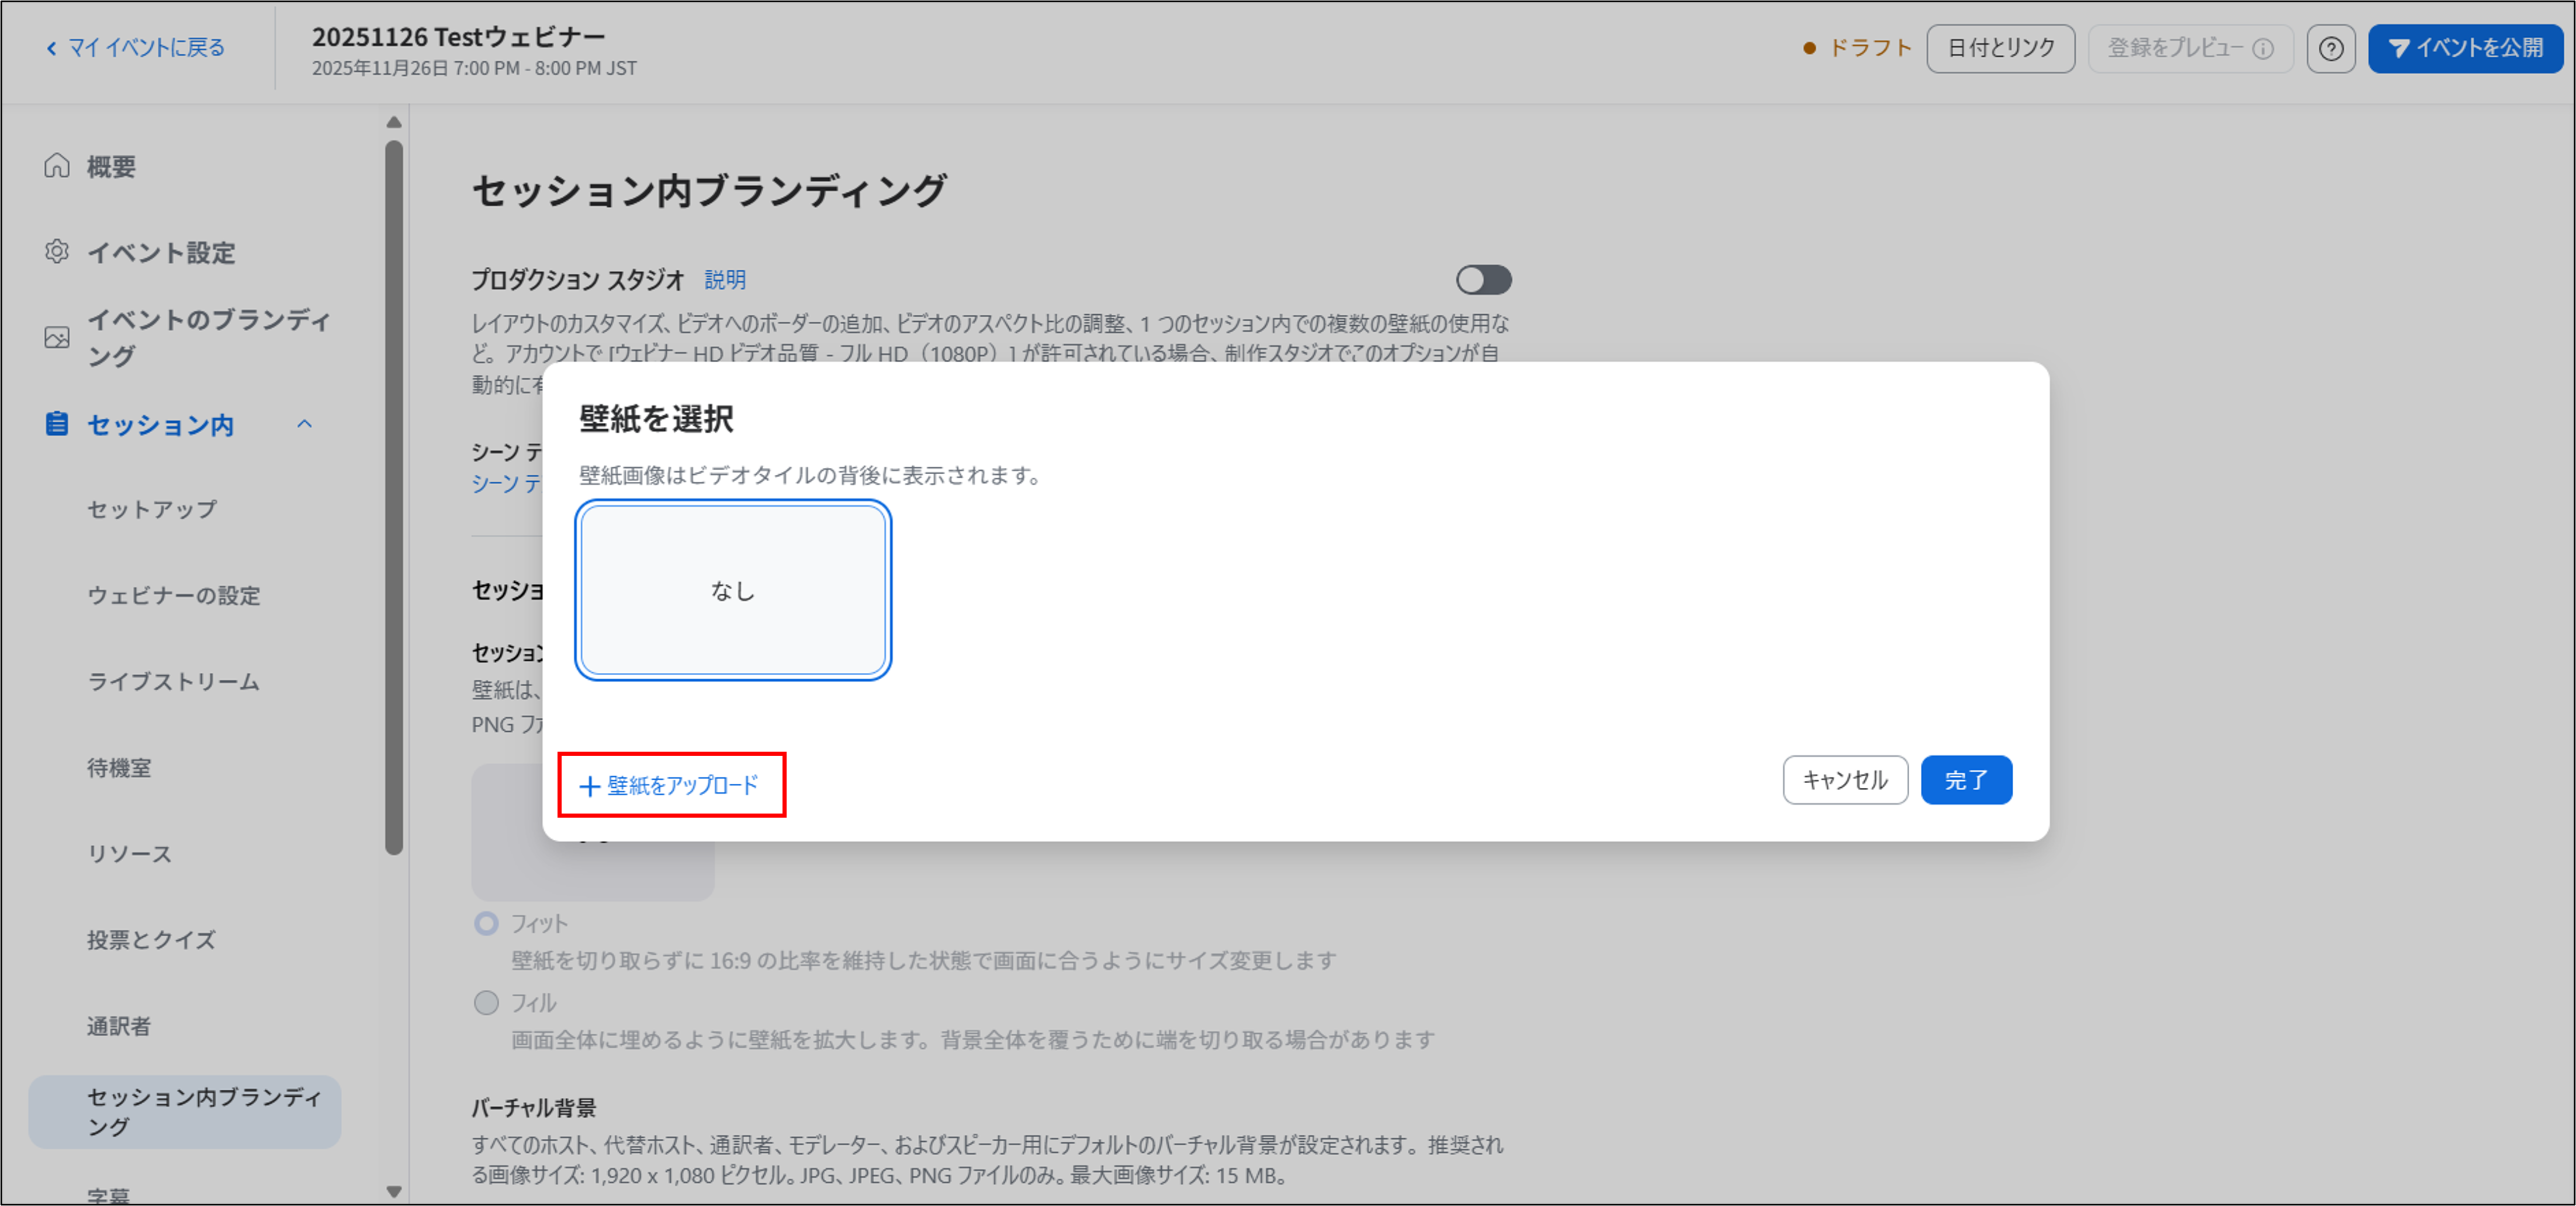Collapse the セッション内 menu chevron
Screen dimensions: 2576x1206
click(x=305, y=423)
